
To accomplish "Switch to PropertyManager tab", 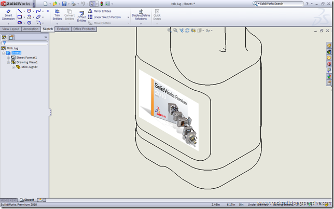I will [x=11, y=37].
